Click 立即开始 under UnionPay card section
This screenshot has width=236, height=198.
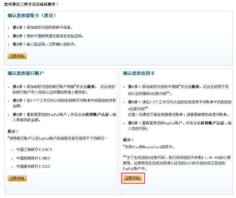pos(17,56)
